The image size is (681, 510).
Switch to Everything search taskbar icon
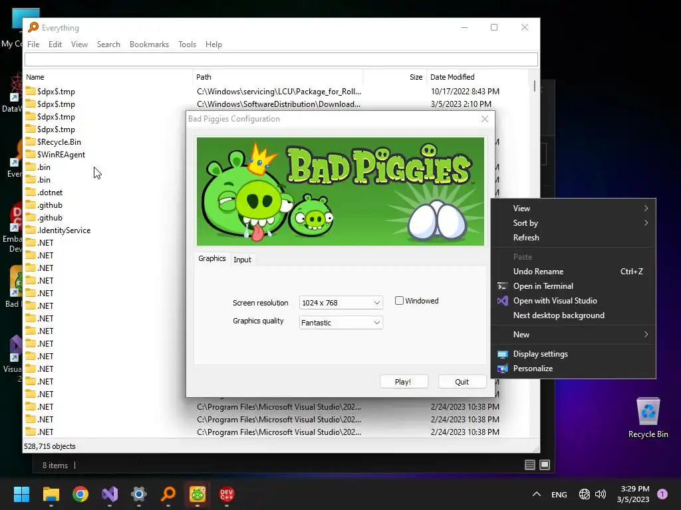point(168,494)
